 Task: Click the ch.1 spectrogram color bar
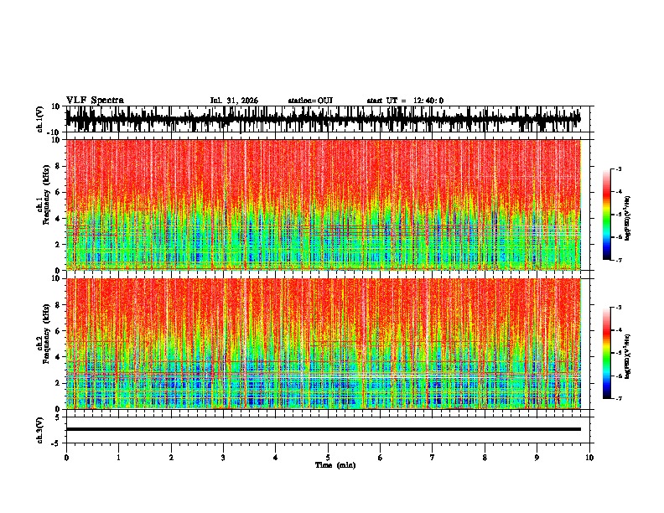pyautogui.click(x=607, y=215)
